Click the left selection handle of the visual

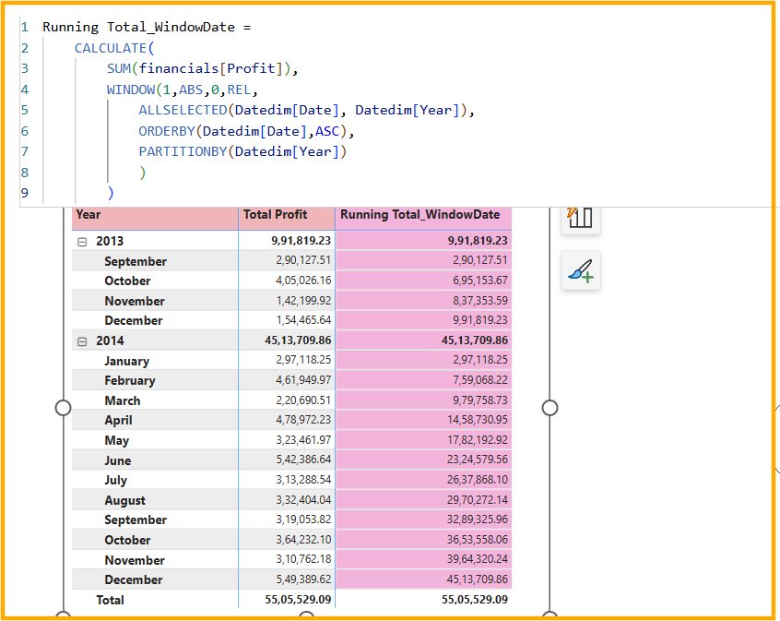pos(63,407)
